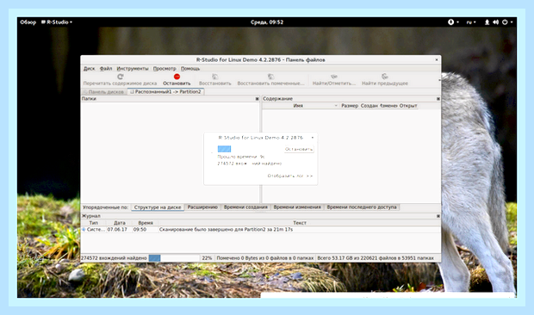Close the R-Studio main window
This screenshot has width=534, height=315.
(437, 60)
